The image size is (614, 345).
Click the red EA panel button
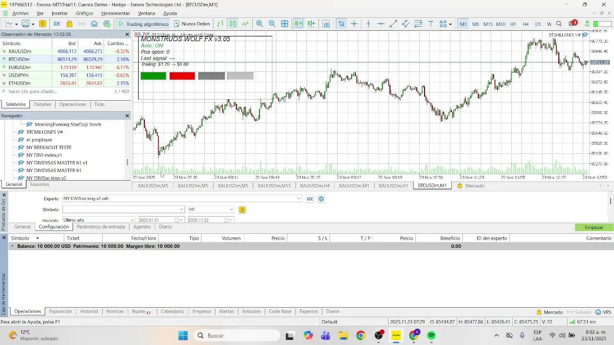click(x=182, y=76)
